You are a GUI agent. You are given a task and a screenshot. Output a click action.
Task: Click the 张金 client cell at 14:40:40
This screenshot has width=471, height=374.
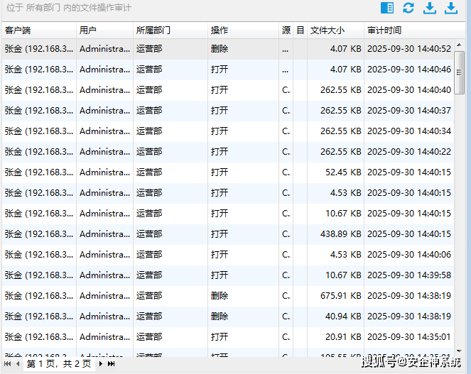point(39,90)
